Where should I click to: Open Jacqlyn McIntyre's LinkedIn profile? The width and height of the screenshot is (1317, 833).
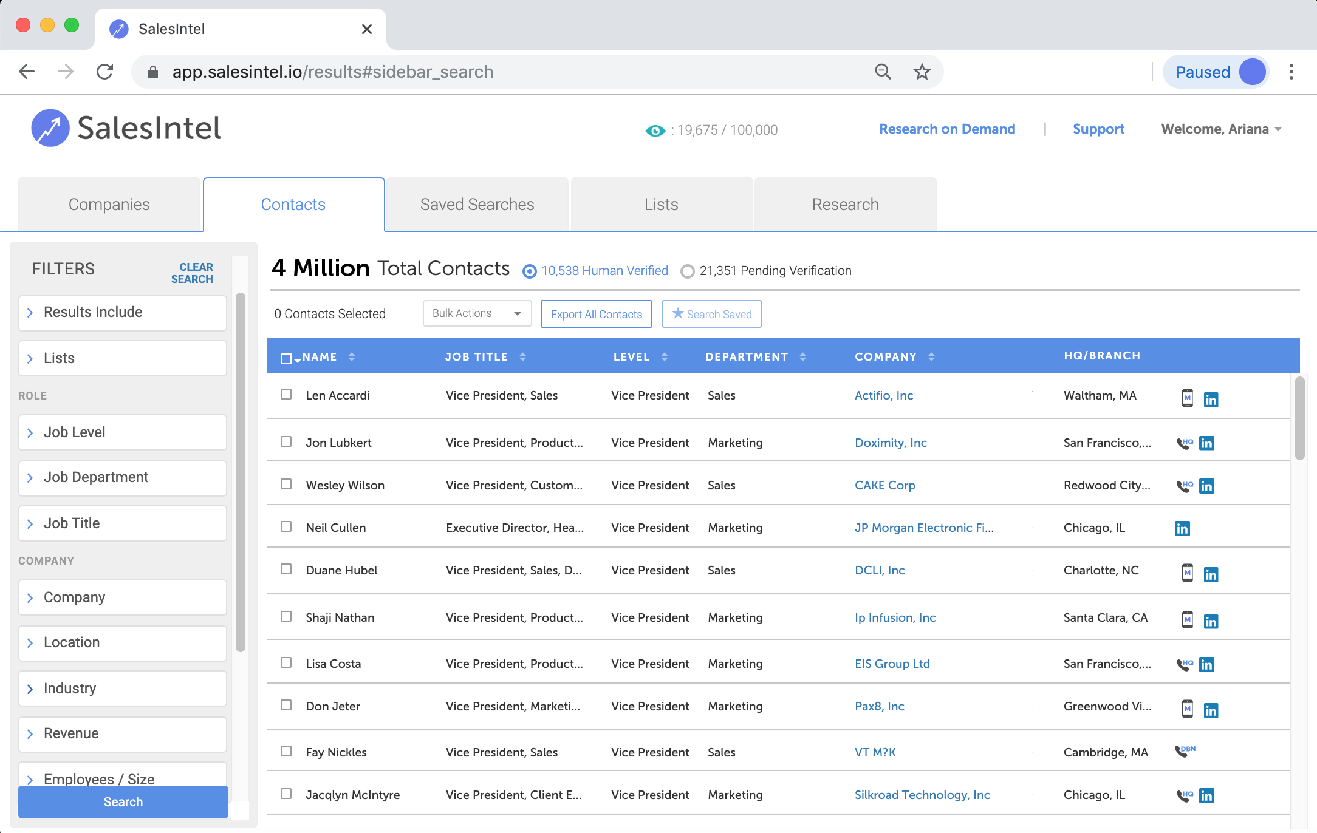coord(1207,795)
